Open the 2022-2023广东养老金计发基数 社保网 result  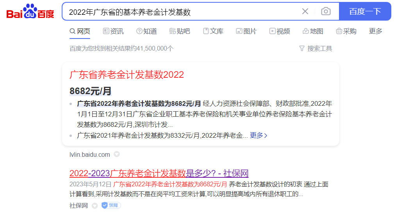[159, 173]
